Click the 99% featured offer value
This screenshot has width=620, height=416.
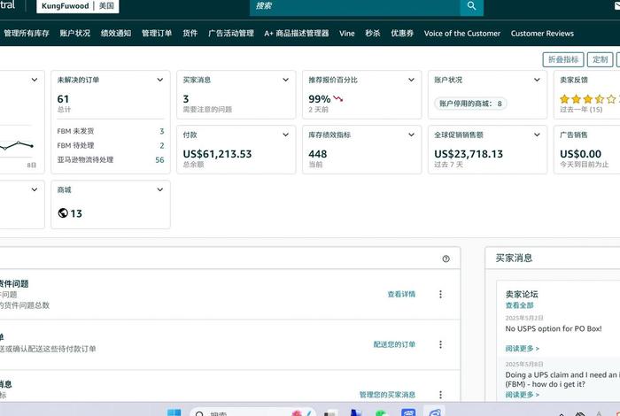tap(320, 99)
